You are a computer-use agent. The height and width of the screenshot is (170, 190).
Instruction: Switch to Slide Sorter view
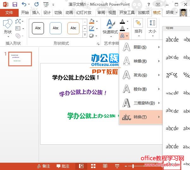pyautogui.click(x=93, y=166)
